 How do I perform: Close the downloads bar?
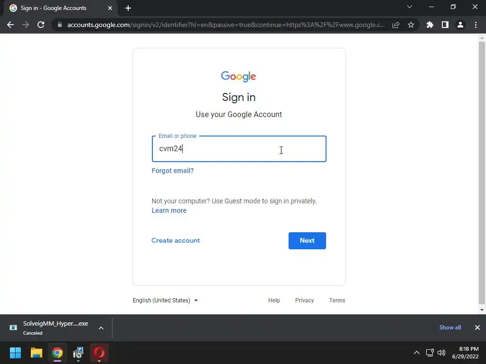pyautogui.click(x=477, y=328)
